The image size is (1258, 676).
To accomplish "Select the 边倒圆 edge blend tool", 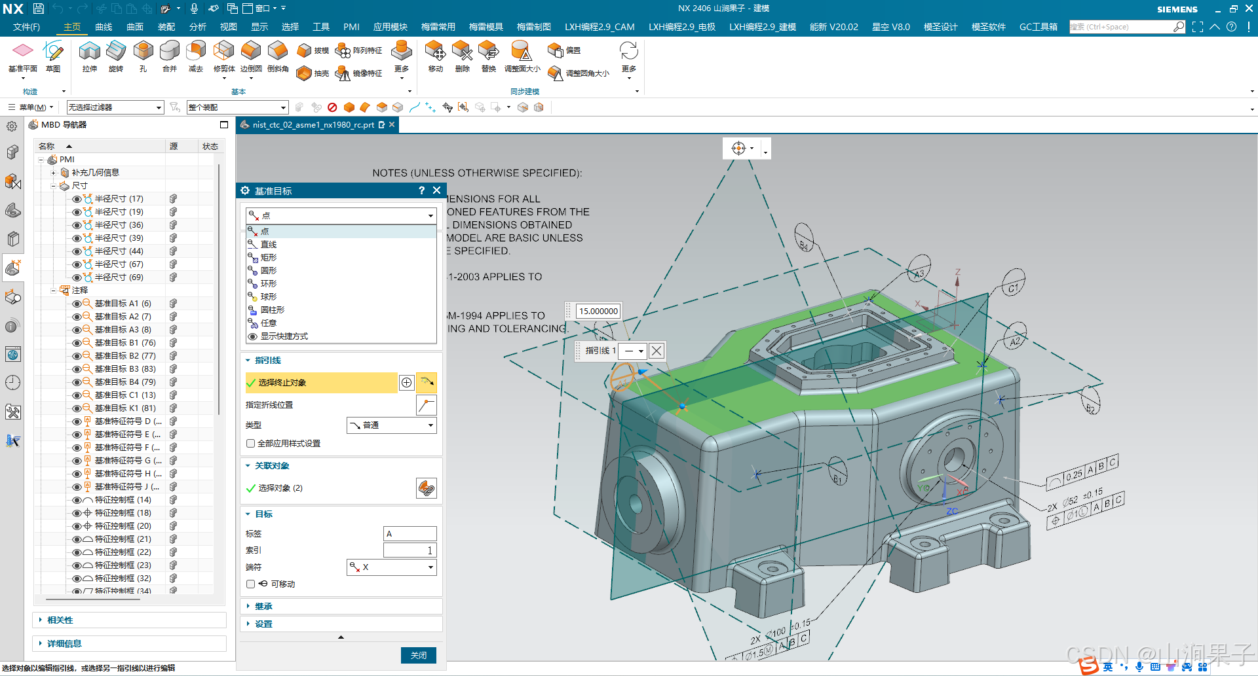I will pos(251,57).
